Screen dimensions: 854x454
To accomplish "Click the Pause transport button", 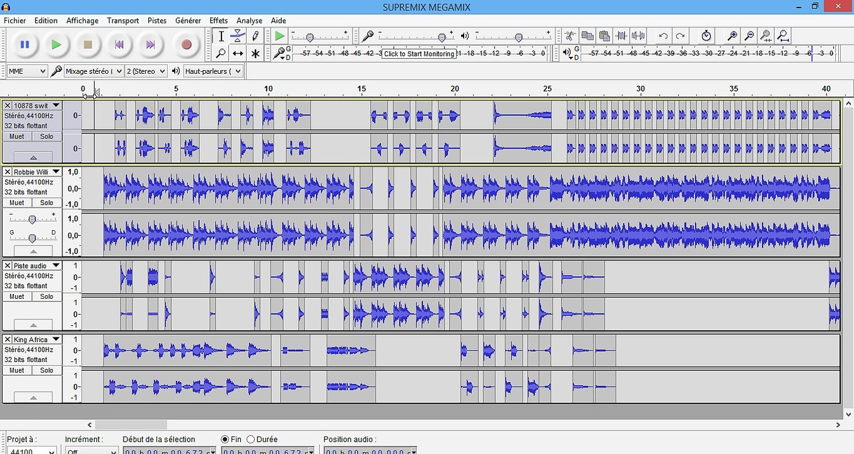I will tap(25, 45).
